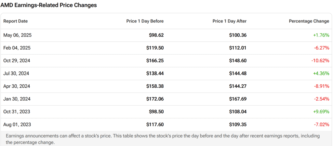Select the Oct 29, 2024 report date

[17, 61]
